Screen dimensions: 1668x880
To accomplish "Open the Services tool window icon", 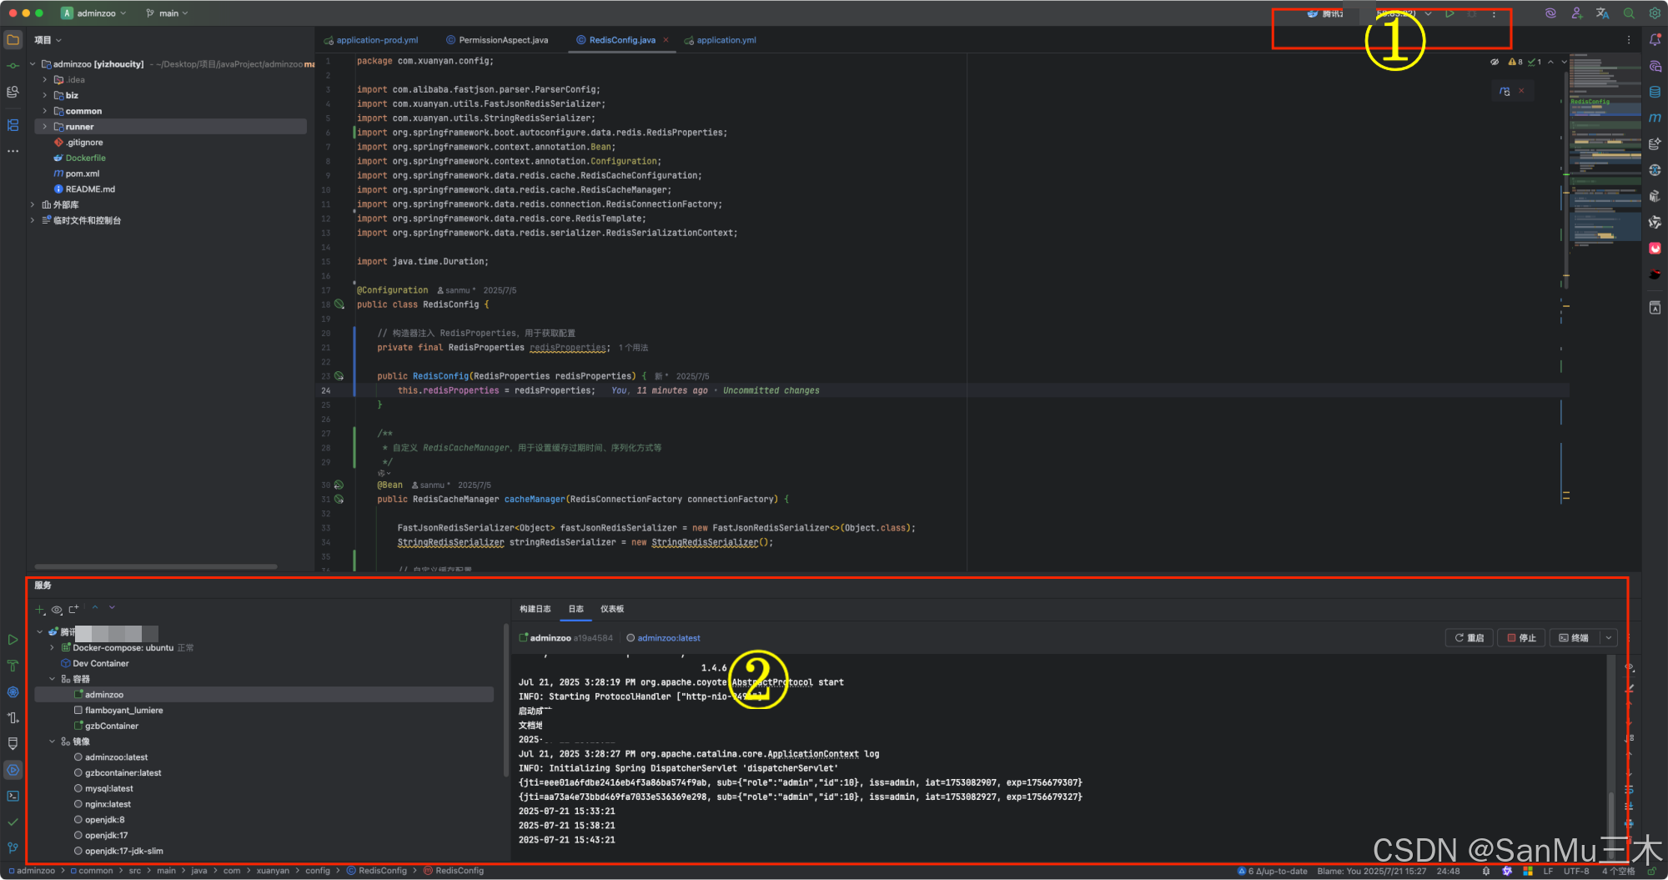I will click(13, 770).
